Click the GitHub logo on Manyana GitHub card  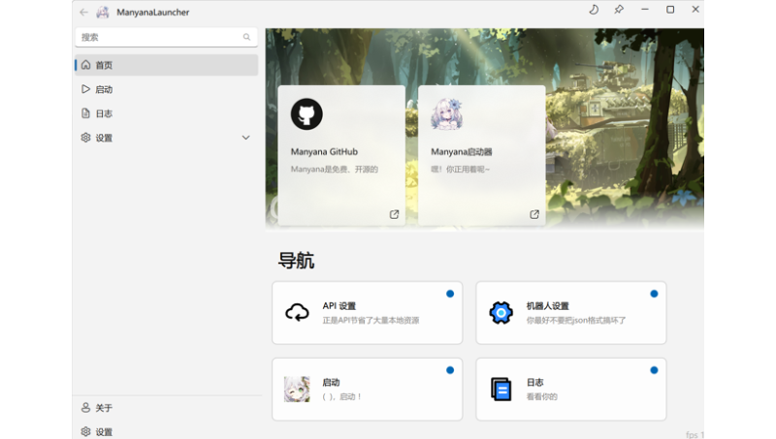(x=307, y=114)
